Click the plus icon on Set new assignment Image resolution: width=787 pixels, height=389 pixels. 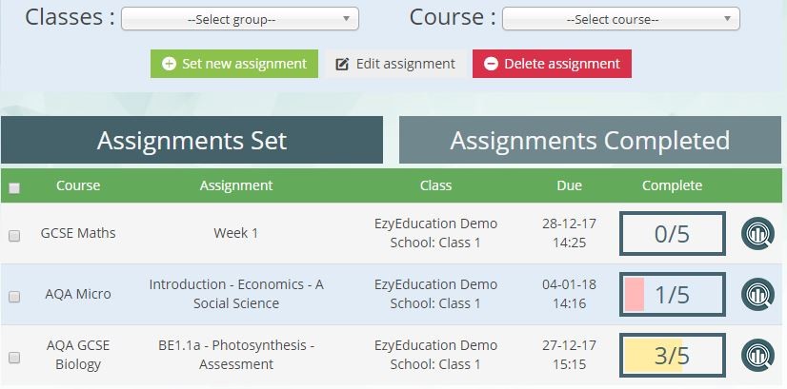170,64
